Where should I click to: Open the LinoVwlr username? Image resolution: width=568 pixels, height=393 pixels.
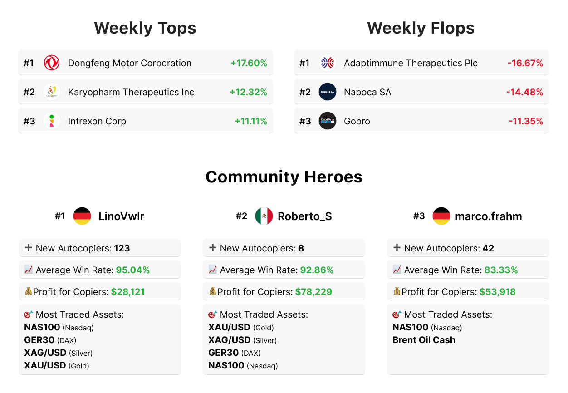click(121, 216)
